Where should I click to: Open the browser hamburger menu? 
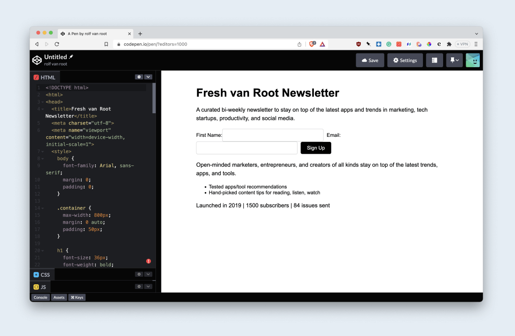point(476,44)
